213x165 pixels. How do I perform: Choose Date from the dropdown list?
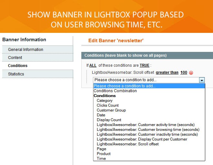pyautogui.click(x=101, y=115)
